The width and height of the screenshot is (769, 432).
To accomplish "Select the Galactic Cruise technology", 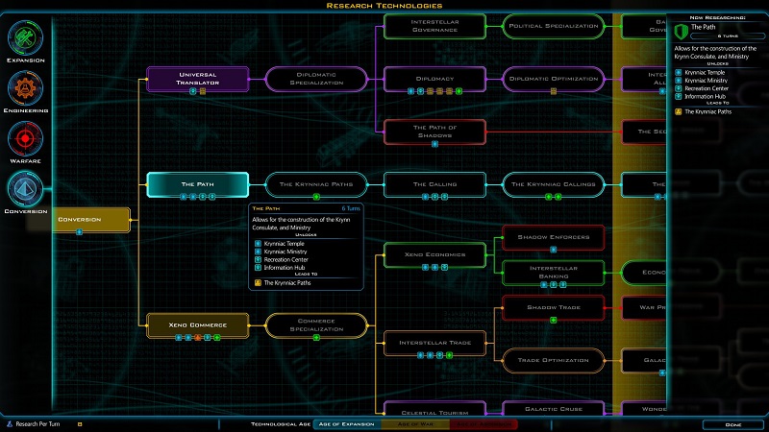I will coord(554,409).
